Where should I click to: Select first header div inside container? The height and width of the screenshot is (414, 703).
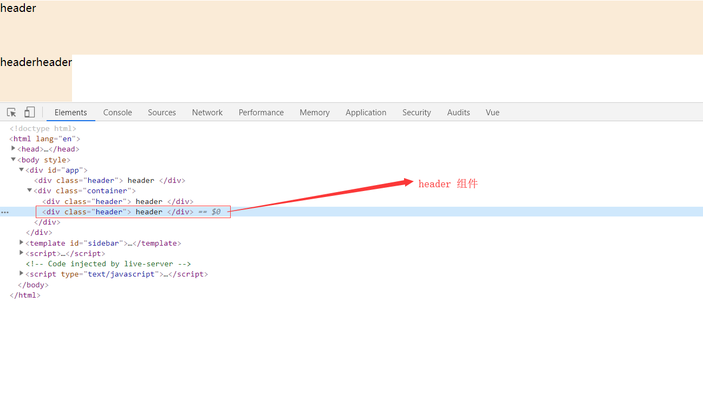tap(118, 201)
